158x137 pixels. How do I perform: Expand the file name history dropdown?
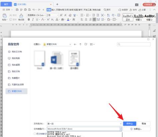[121, 124]
